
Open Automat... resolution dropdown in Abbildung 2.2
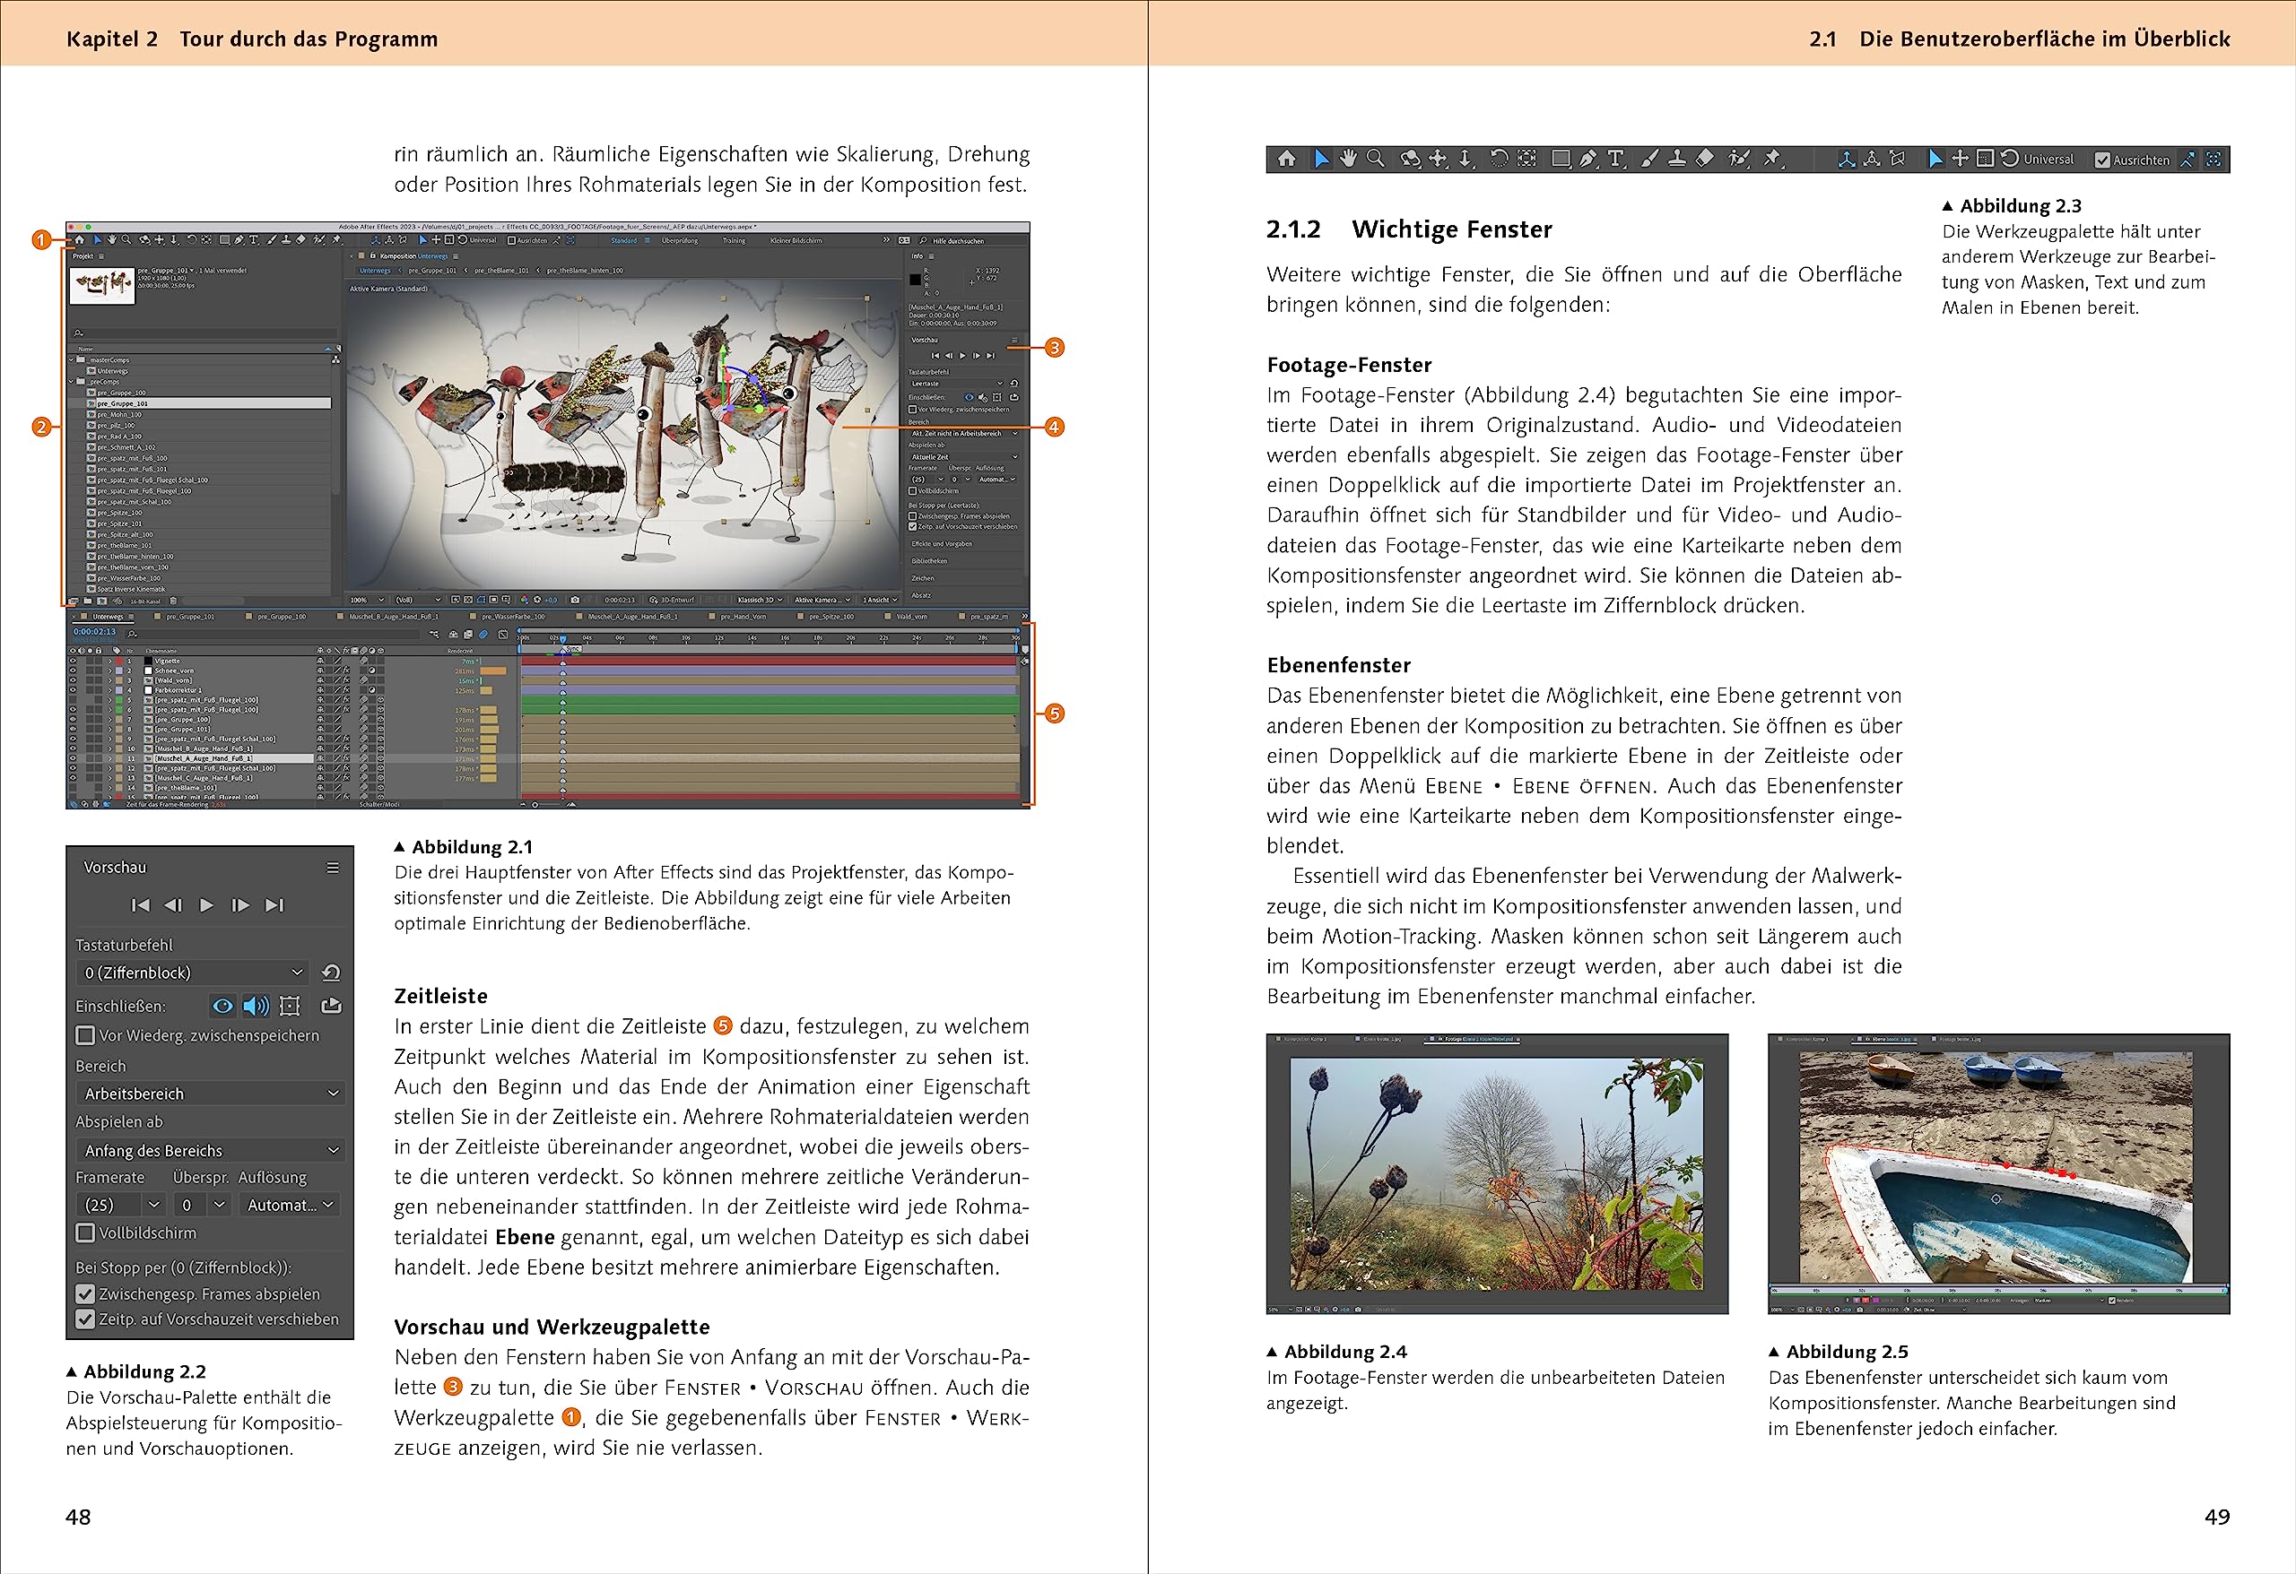291,1205
